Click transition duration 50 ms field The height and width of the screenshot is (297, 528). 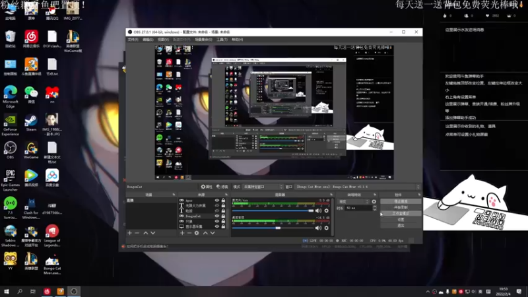point(358,208)
